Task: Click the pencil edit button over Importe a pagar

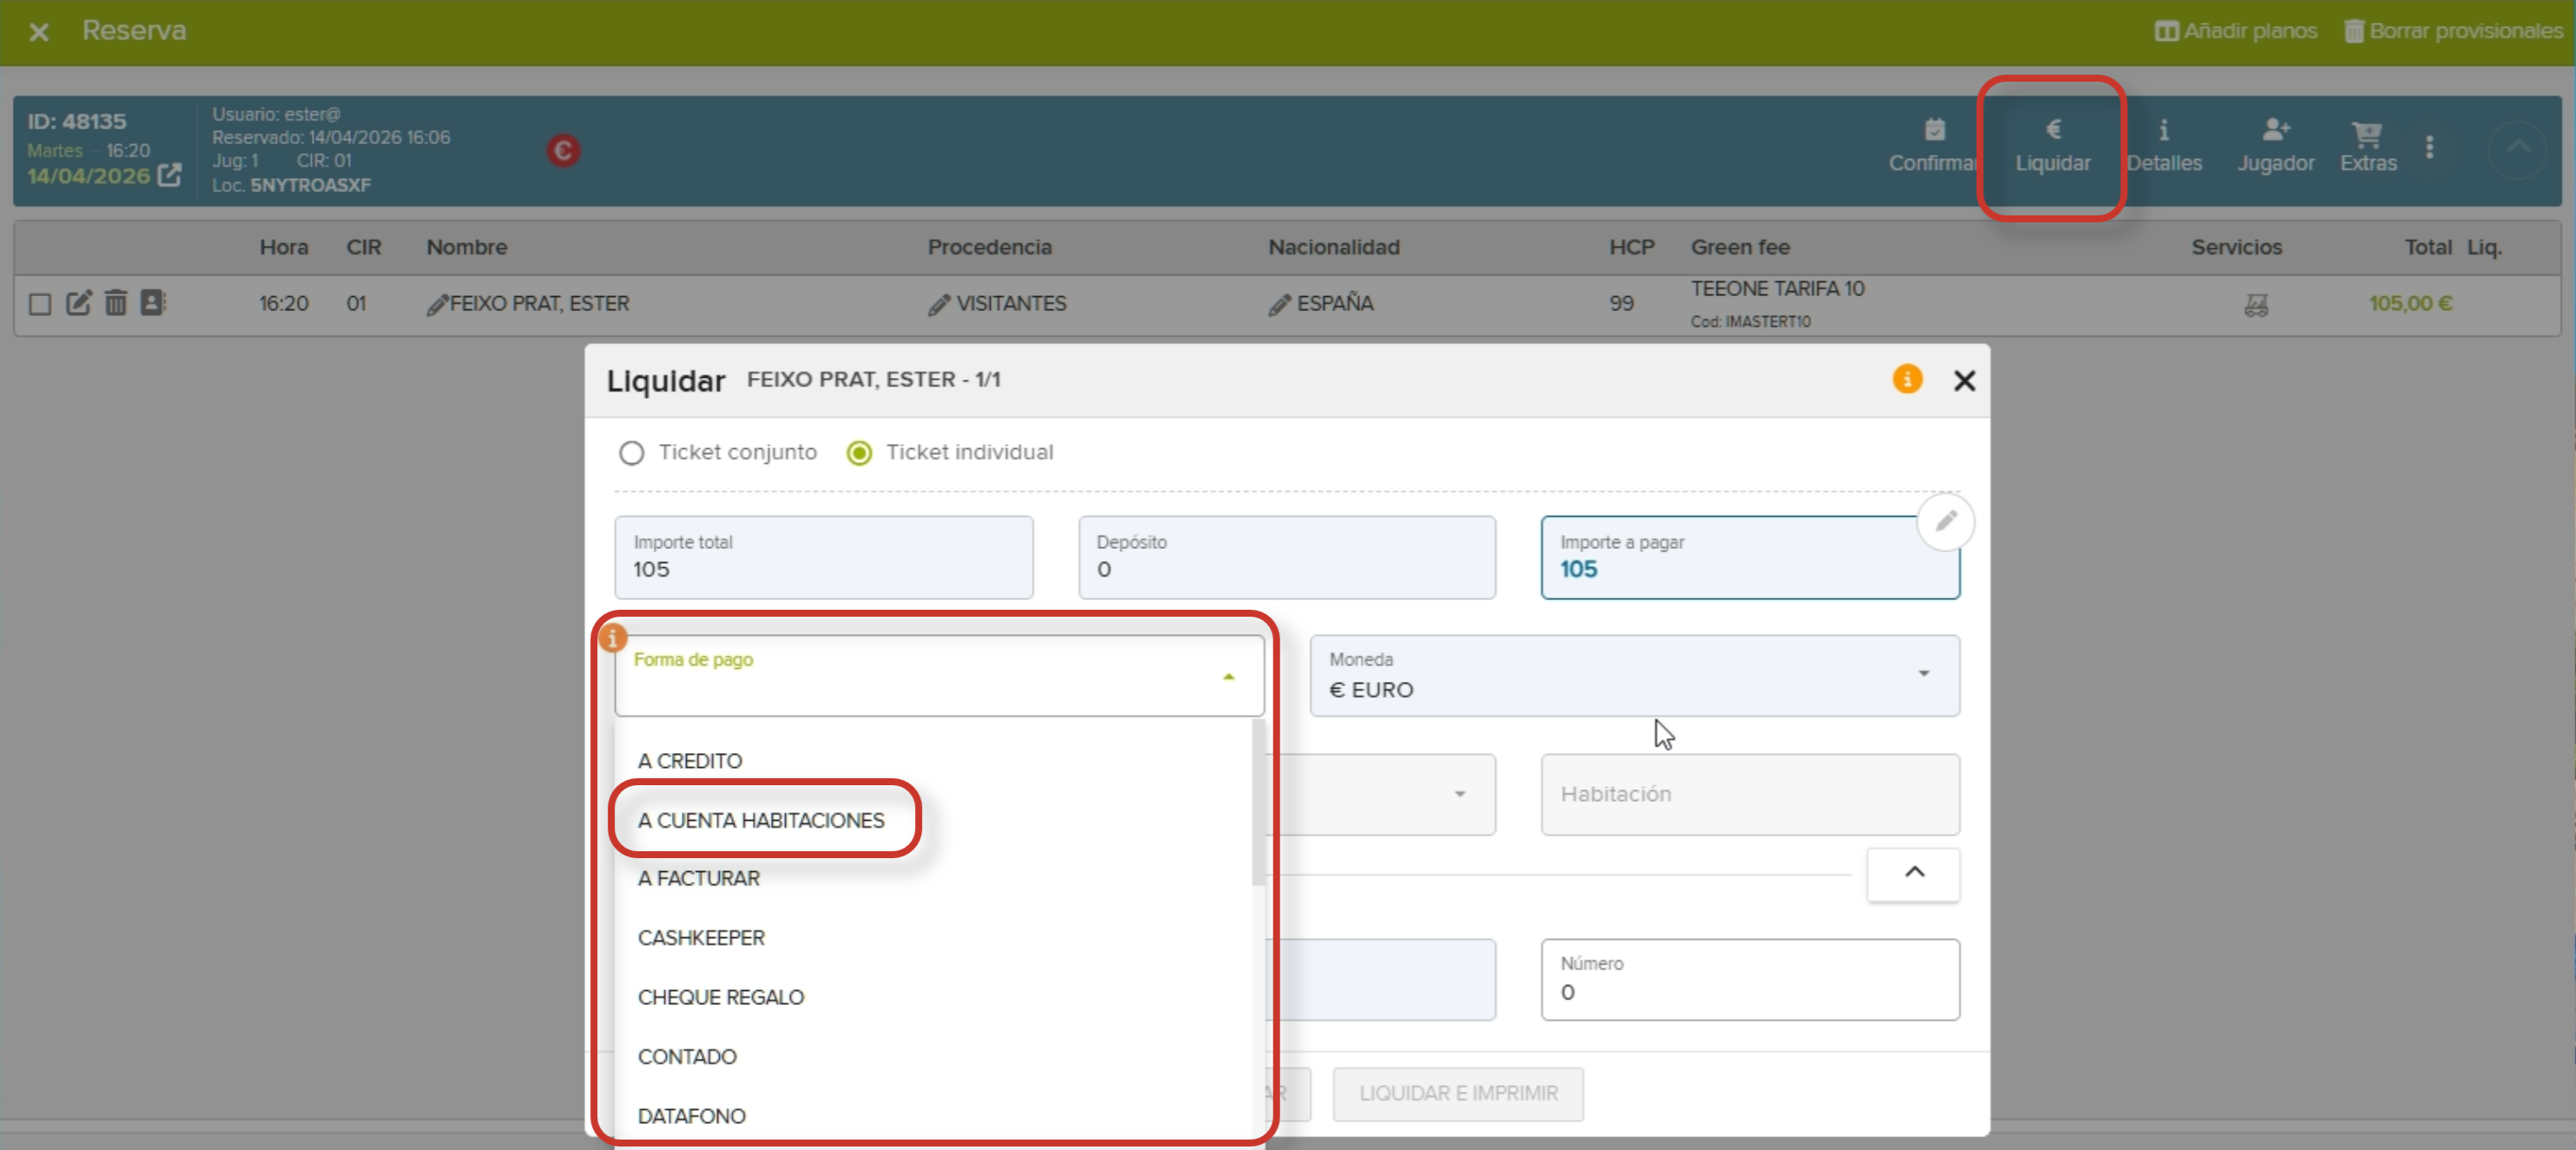Action: click(1945, 521)
